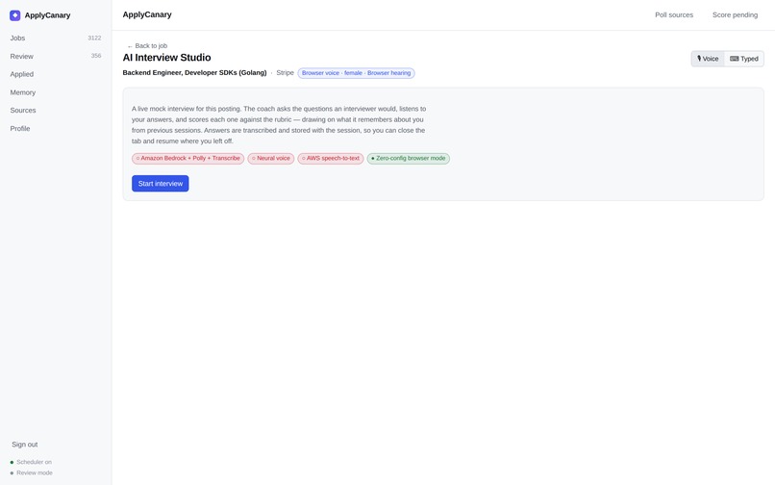
Task: Click the Stripe company name
Action: [x=285, y=73]
